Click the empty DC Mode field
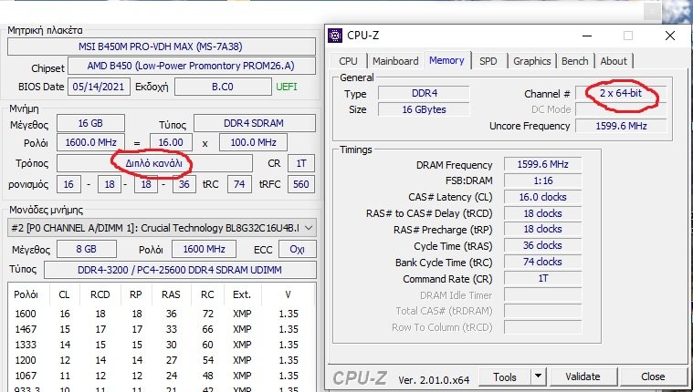This screenshot has height=392, width=693. point(621,109)
